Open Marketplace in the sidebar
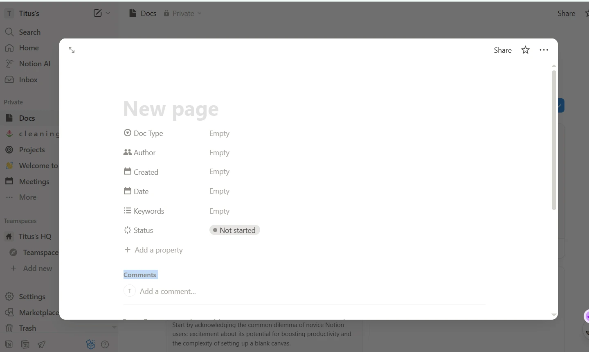Image resolution: width=589 pixels, height=352 pixels. [x=39, y=313]
